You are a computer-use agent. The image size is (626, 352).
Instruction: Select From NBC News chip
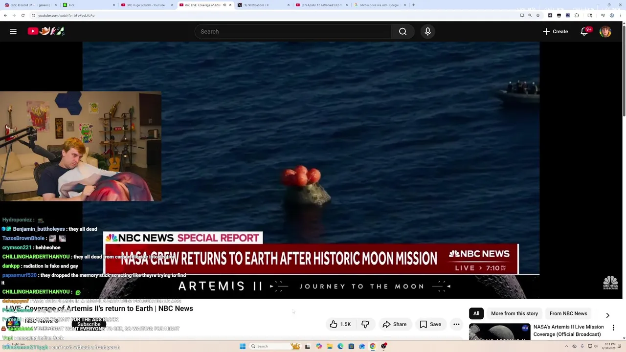pyautogui.click(x=568, y=313)
